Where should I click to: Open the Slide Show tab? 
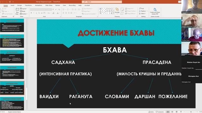tap(49, 5)
